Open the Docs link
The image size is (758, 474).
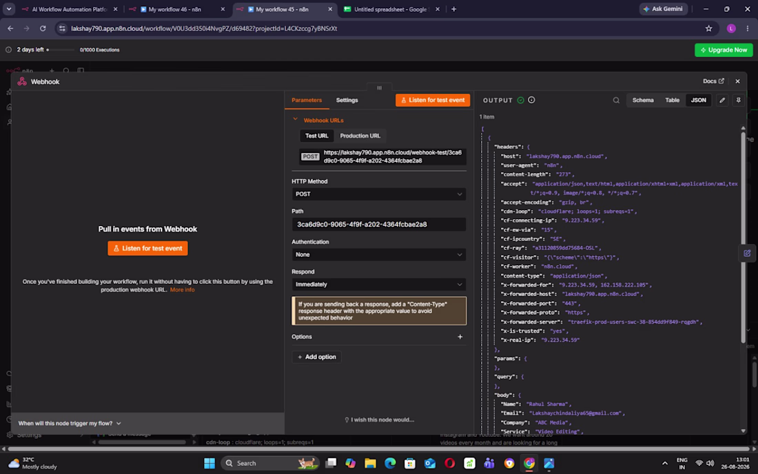coord(713,81)
